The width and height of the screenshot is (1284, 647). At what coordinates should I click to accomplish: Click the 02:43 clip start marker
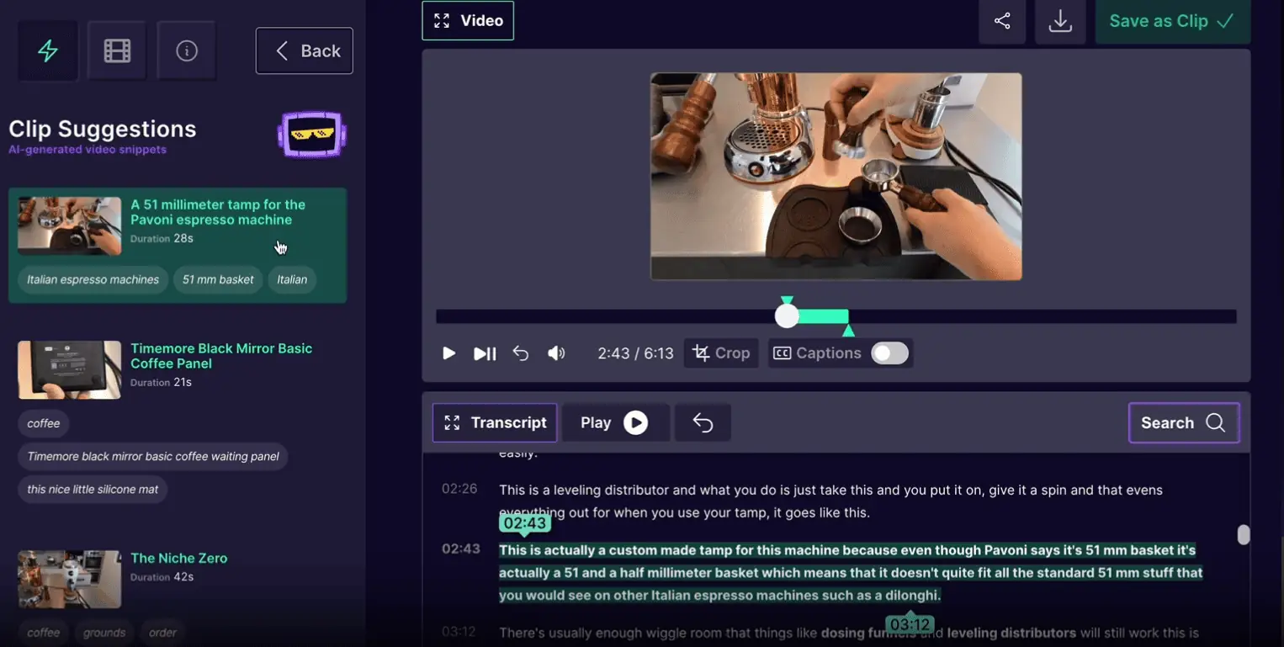click(x=524, y=522)
